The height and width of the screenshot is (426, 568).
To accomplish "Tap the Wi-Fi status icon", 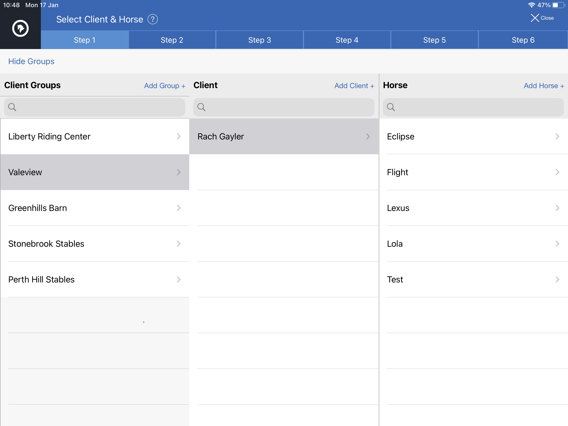I will [x=531, y=5].
